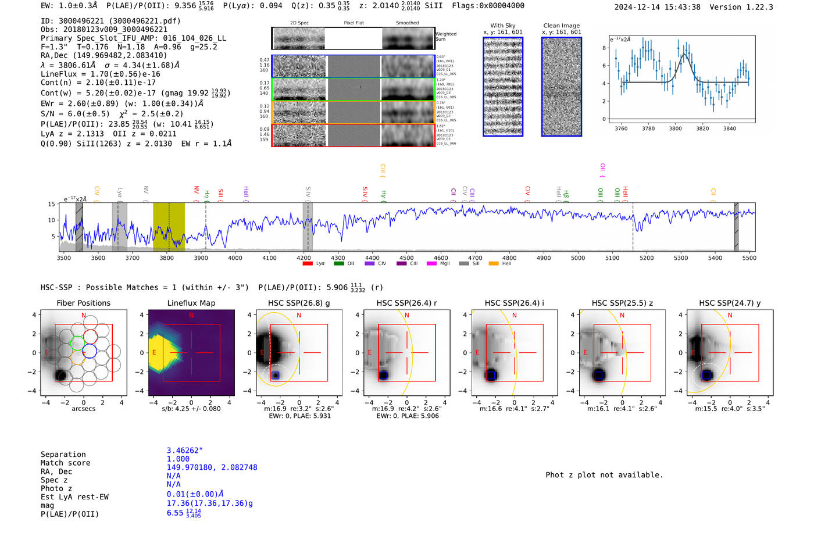Screen dimensions: 814x554
Task: Select the blue-bordered 2D spectrum fiber row
Action: click(x=354, y=66)
